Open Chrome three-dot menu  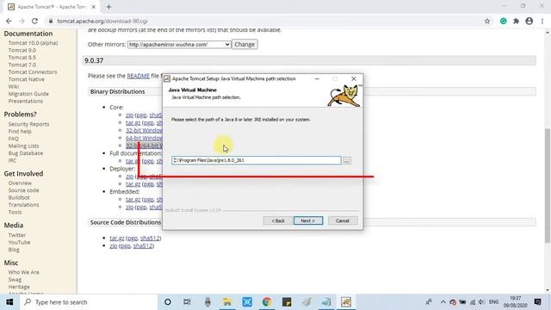tap(542, 21)
